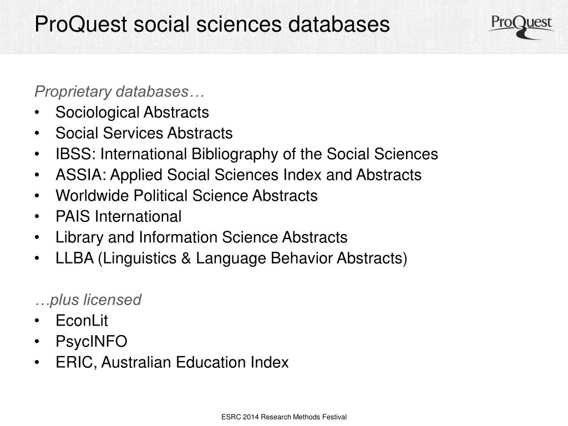Image resolution: width=568 pixels, height=426 pixels.
Task: Click the ESRC 2014 Research Methods Festival footer
Action: click(283, 417)
